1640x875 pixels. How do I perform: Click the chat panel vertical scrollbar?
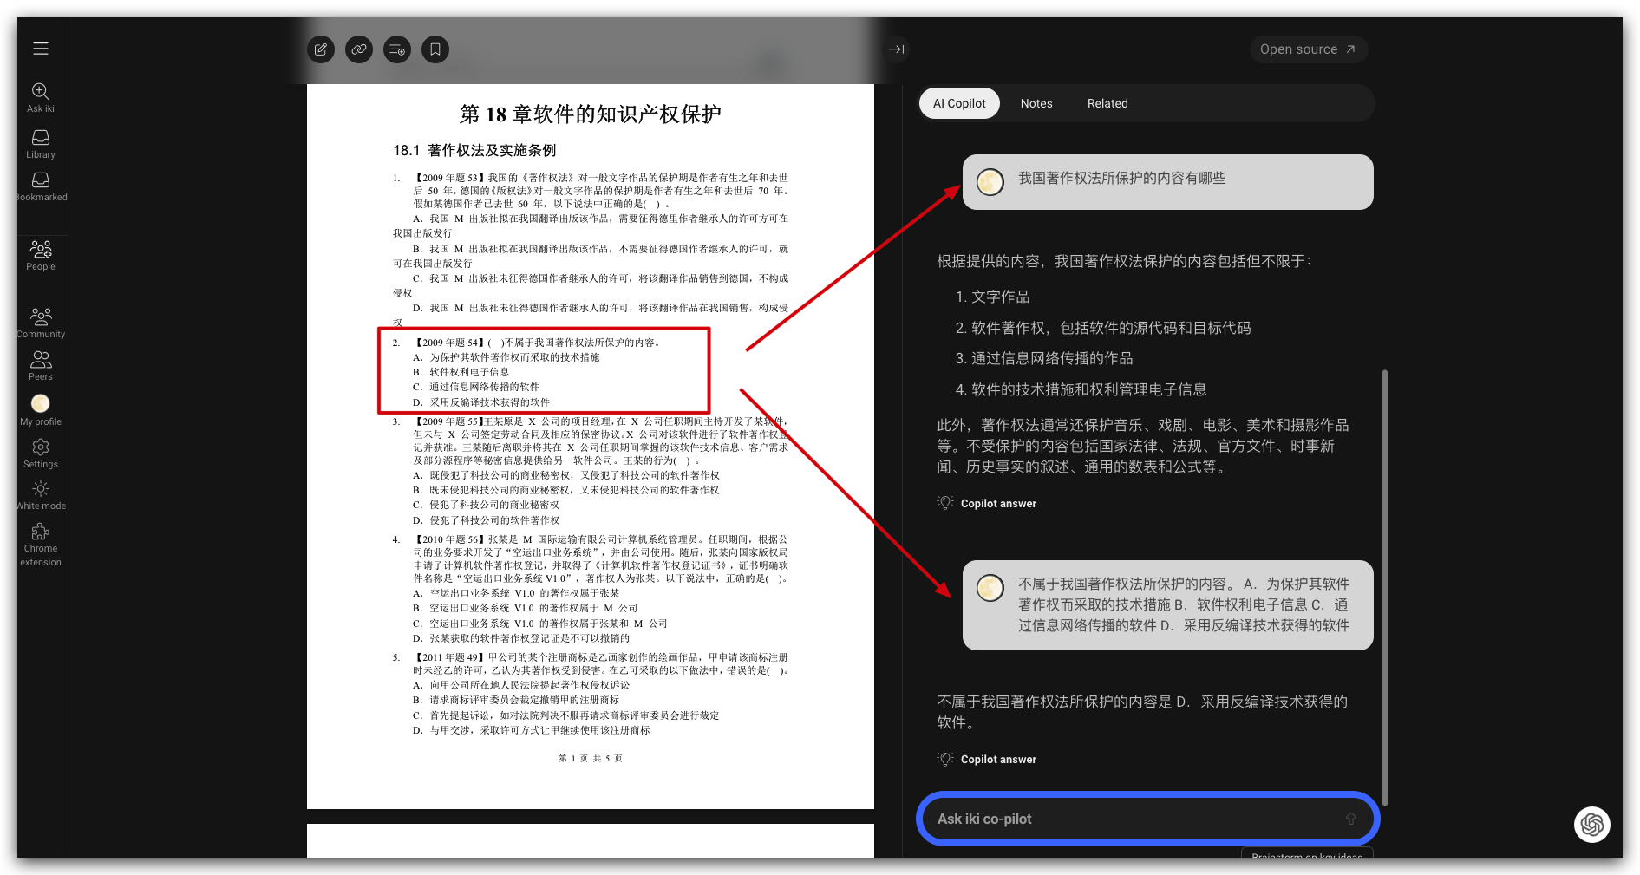point(1385,587)
